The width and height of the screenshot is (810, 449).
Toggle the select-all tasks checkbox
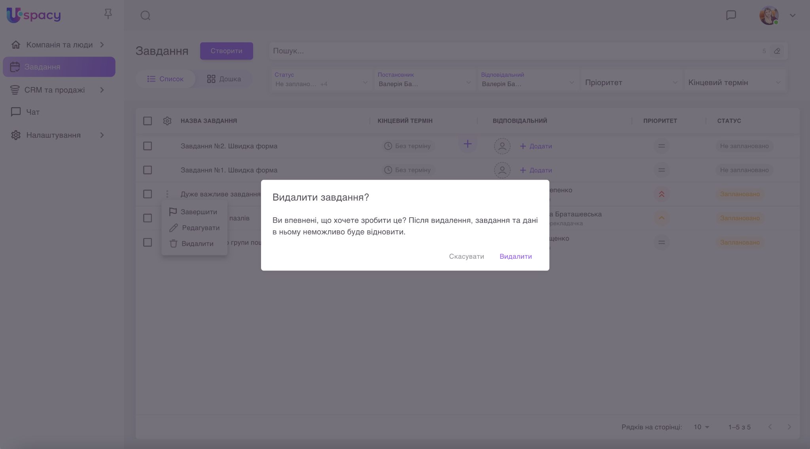148,121
